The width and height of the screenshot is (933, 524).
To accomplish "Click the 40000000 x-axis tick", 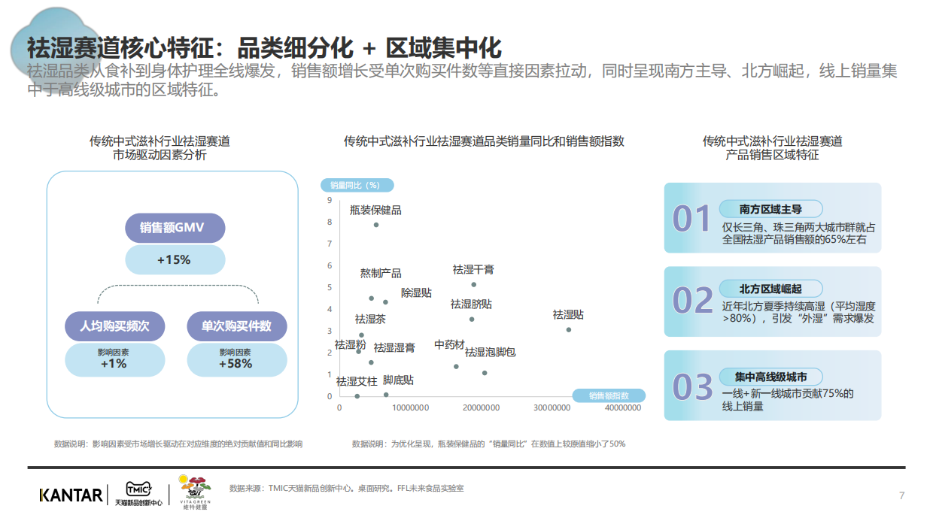I will click(623, 407).
